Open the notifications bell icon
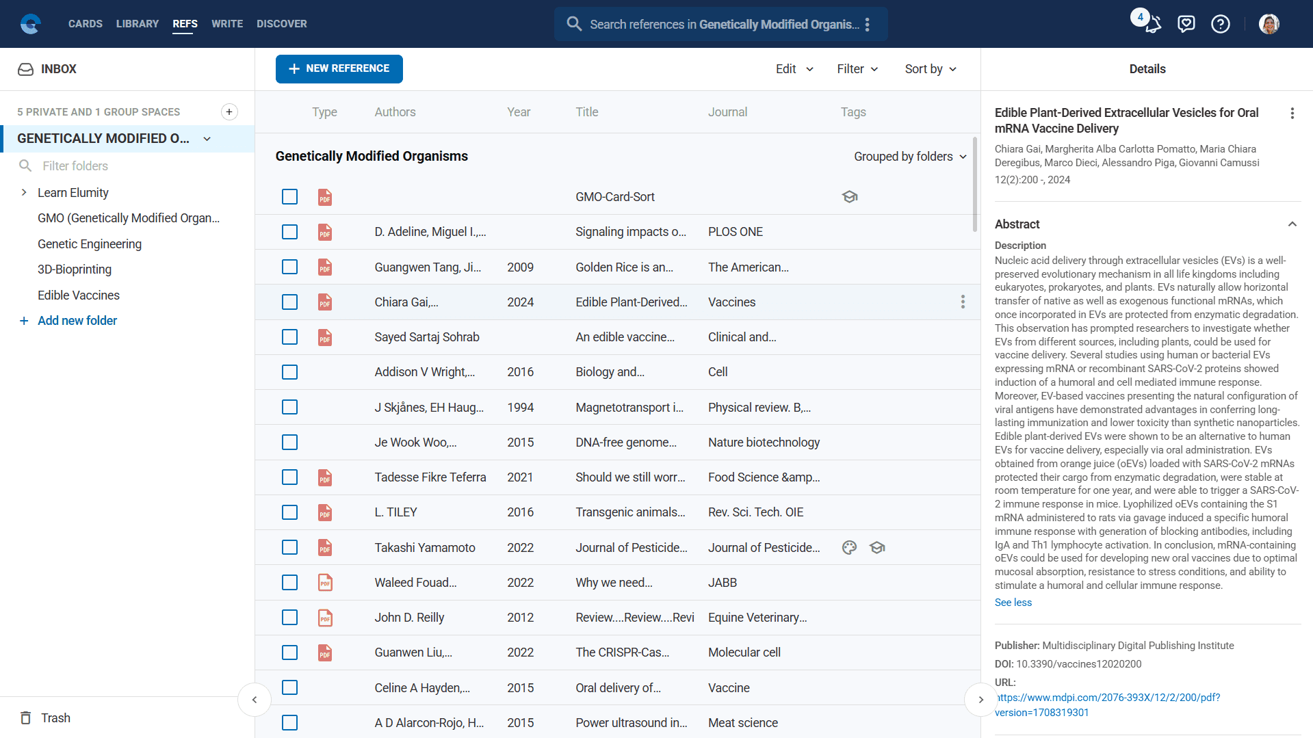The image size is (1313, 738). click(x=1152, y=25)
